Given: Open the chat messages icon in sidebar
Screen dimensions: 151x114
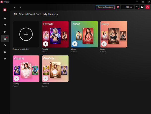Looking at the screenshot, I should 5,59.
